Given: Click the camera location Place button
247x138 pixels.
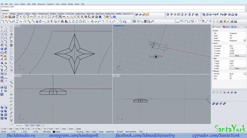Looking at the screenshot, I should 237,56.
